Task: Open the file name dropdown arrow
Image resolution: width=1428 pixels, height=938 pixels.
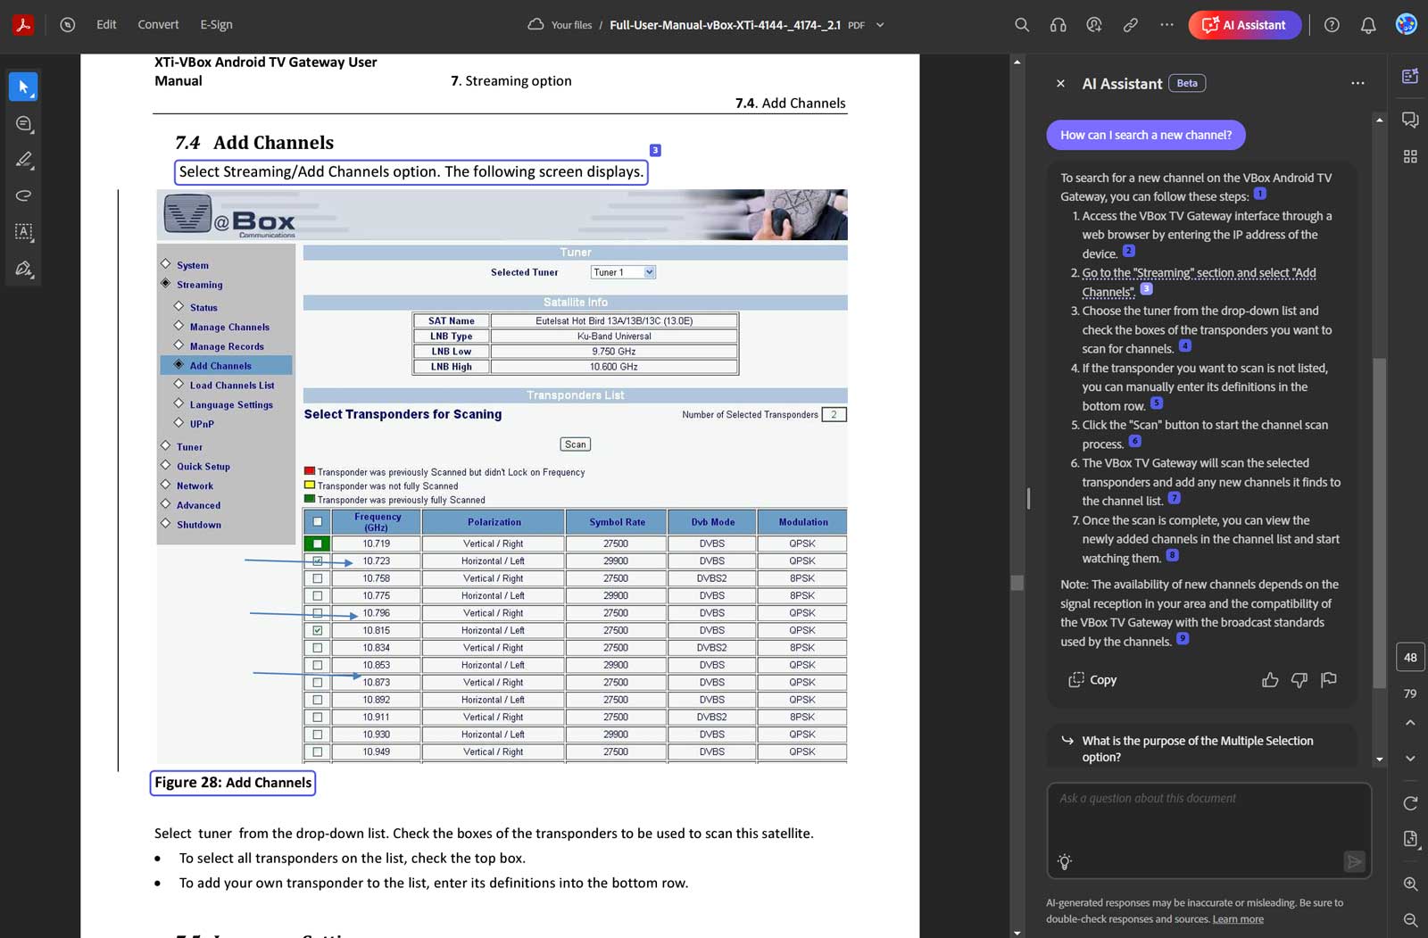Action: [x=880, y=25]
